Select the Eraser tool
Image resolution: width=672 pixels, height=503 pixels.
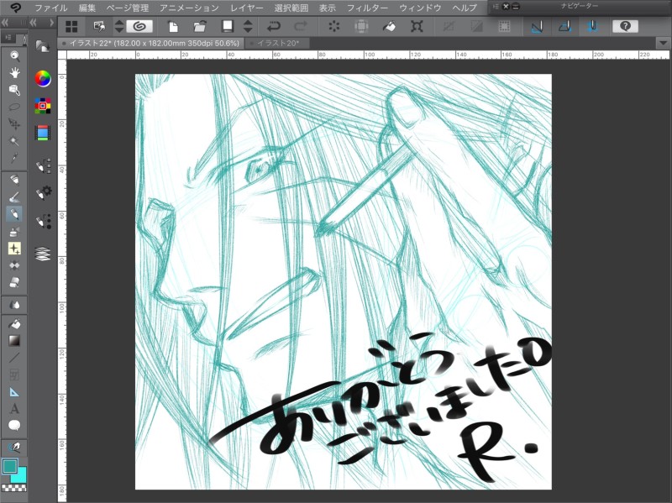pos(14,283)
